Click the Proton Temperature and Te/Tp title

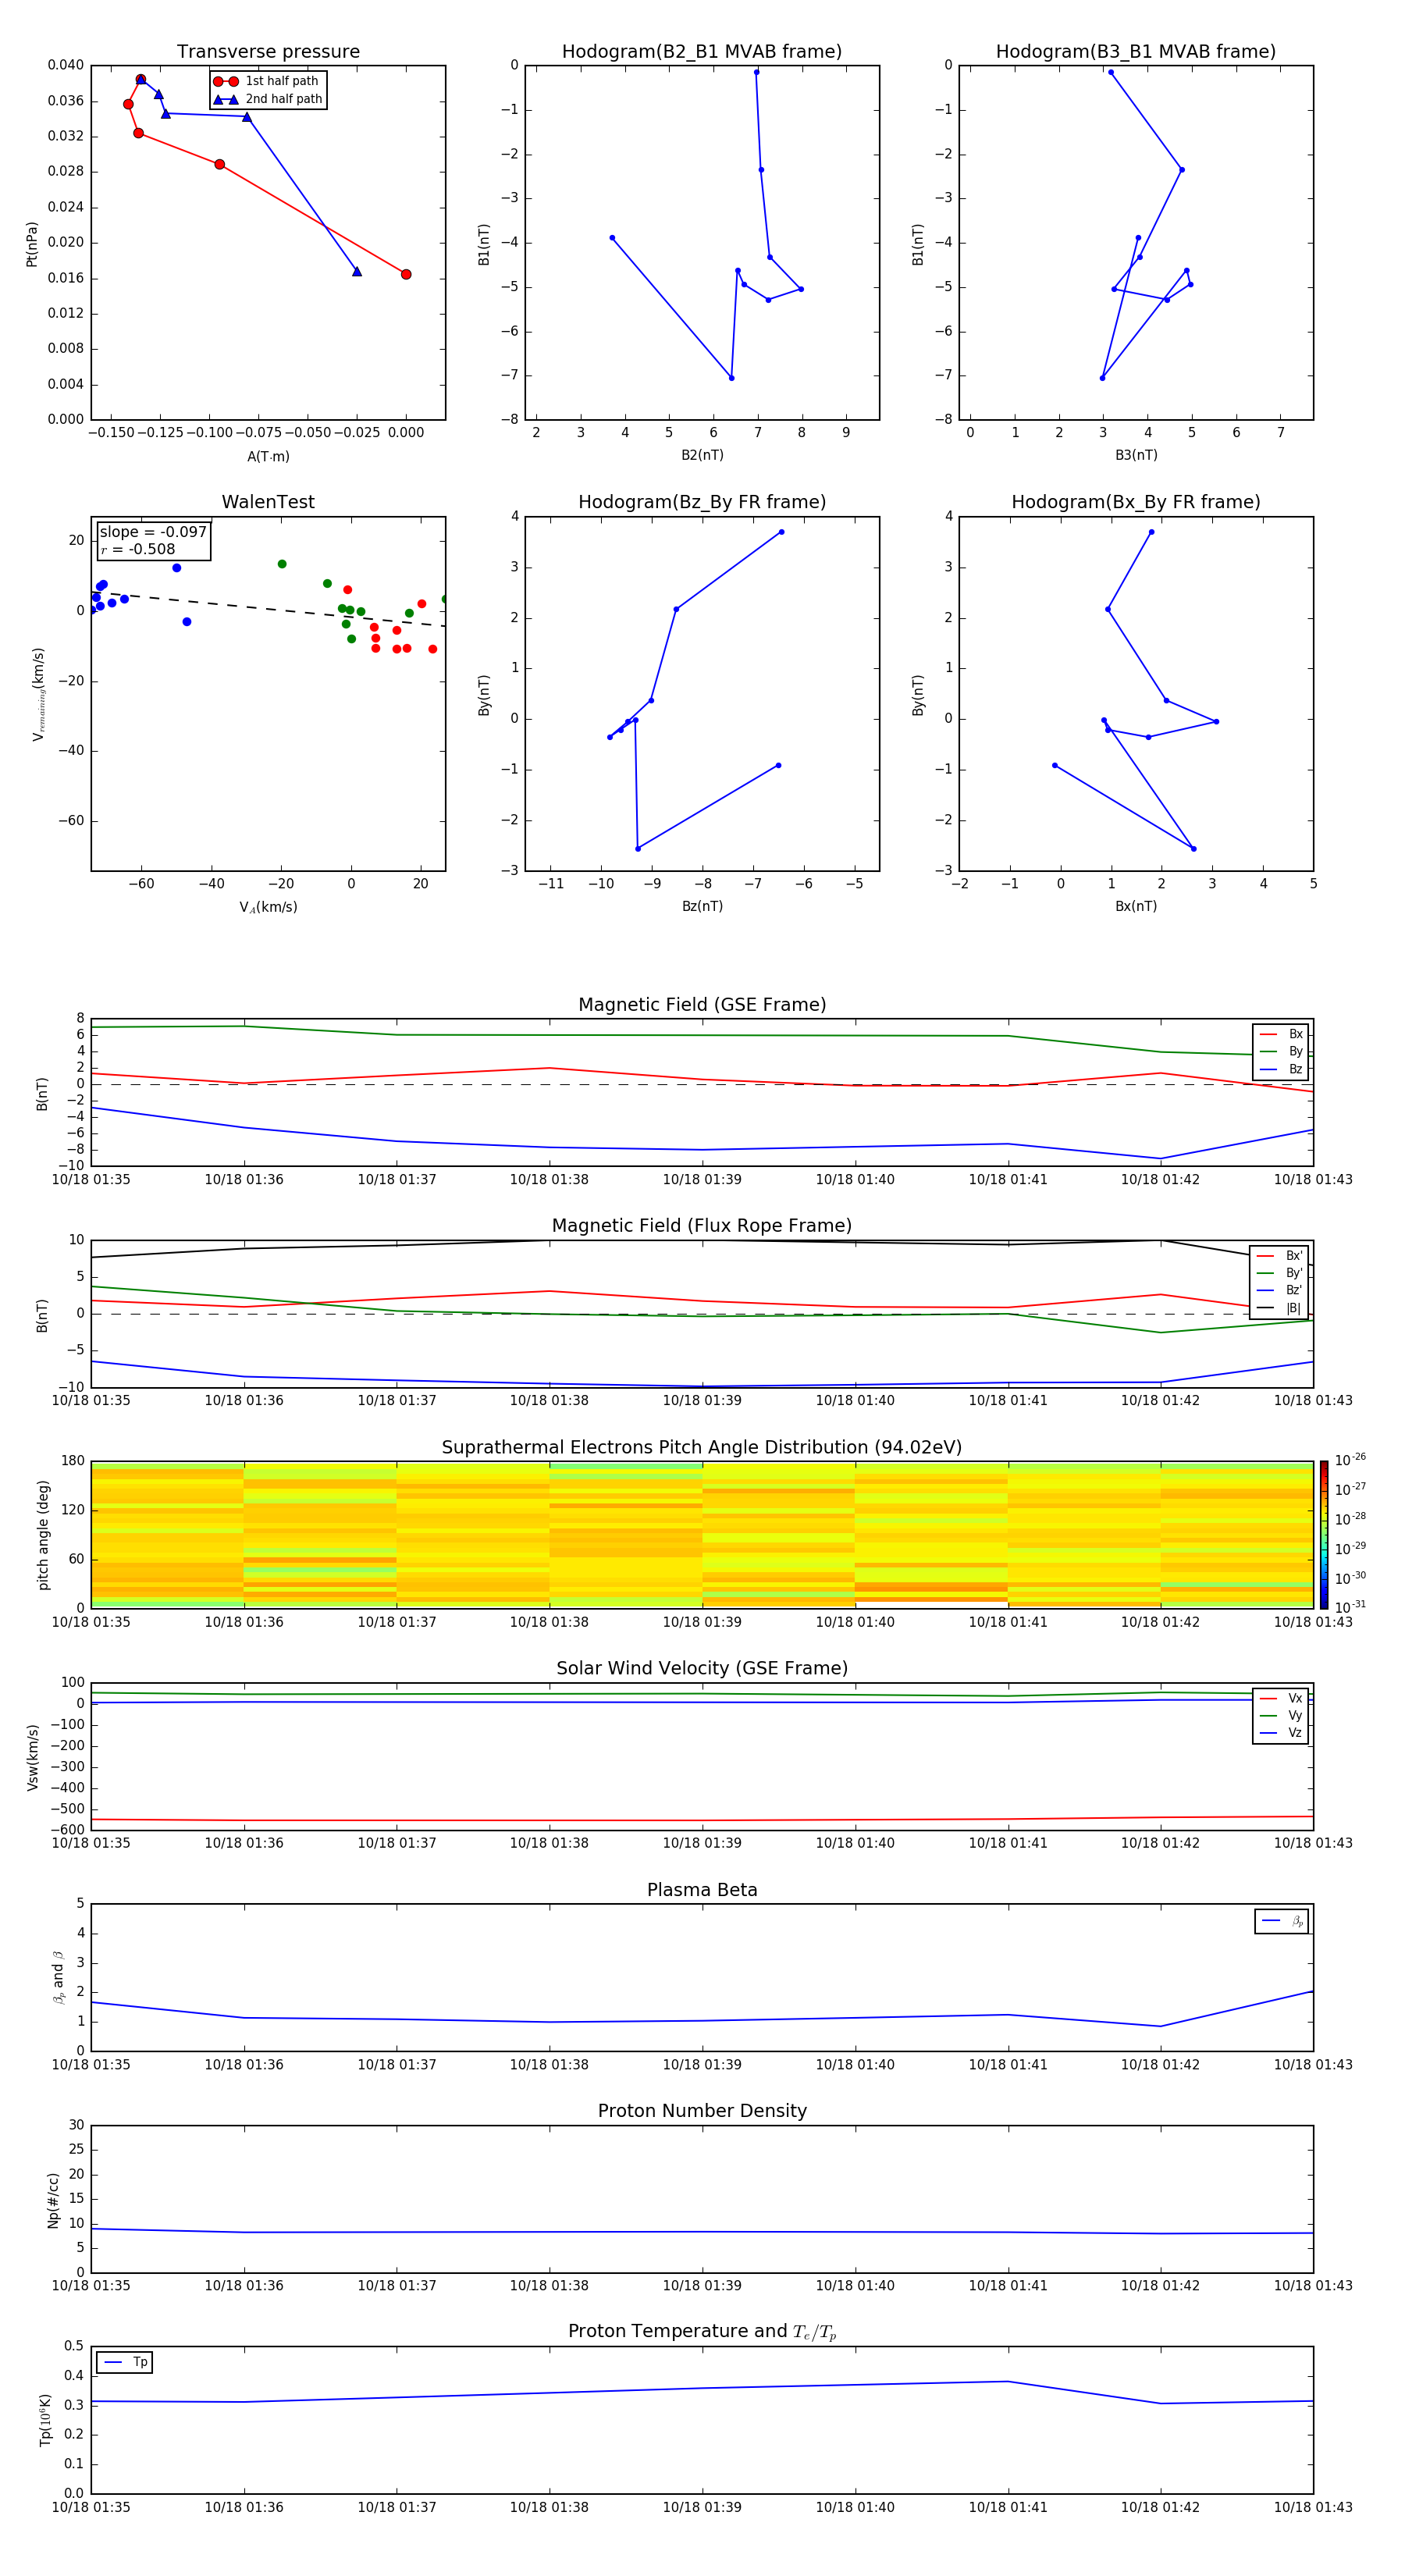point(702,2331)
